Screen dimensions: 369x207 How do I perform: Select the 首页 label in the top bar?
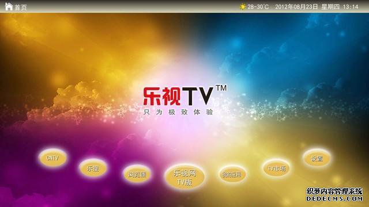pyautogui.click(x=21, y=7)
